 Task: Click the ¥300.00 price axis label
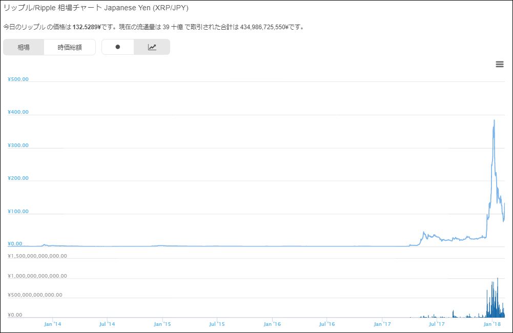click(18, 145)
